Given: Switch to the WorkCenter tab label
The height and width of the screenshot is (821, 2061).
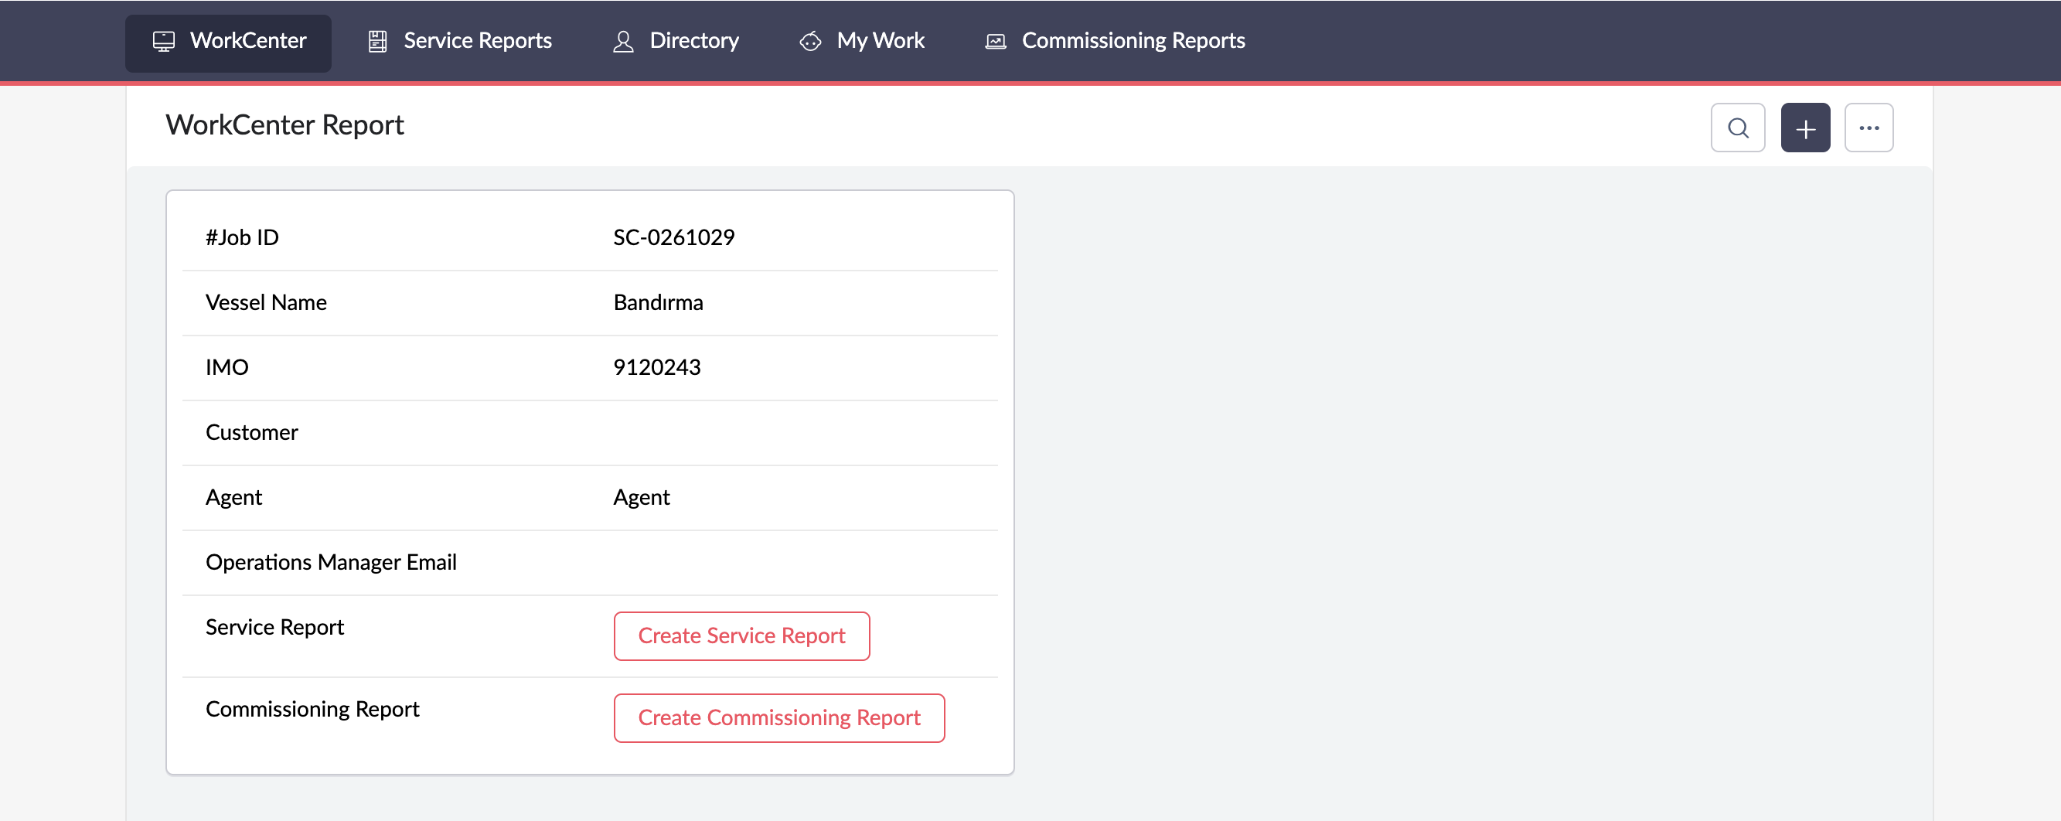Looking at the screenshot, I should [248, 40].
